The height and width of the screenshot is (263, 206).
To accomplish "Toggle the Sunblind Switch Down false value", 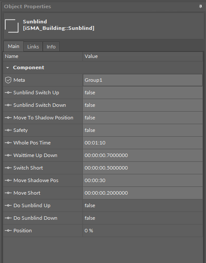I will click(143, 105).
